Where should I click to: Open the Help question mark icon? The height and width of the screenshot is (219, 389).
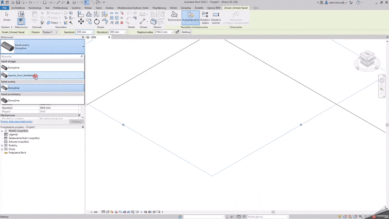(x=358, y=2)
